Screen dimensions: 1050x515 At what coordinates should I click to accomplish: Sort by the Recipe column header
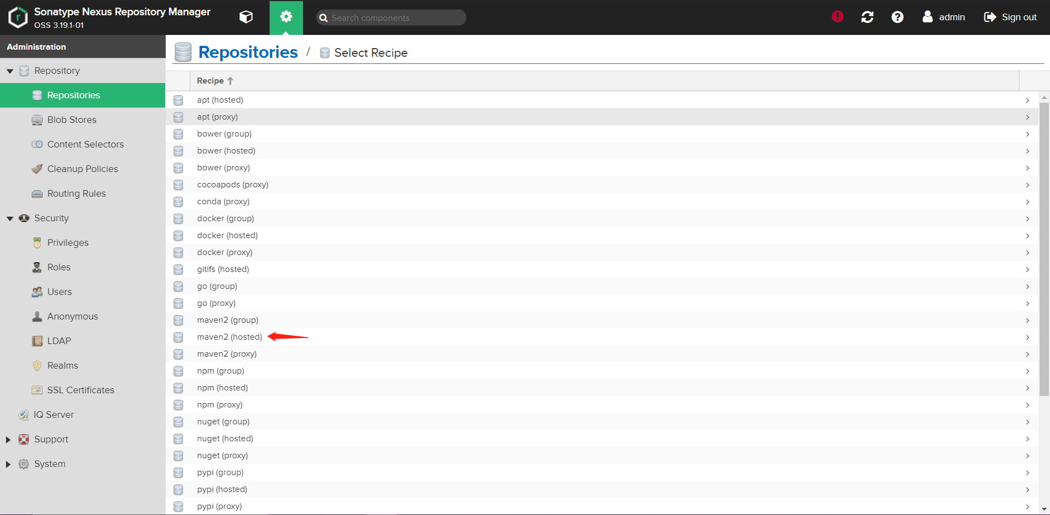click(604, 81)
